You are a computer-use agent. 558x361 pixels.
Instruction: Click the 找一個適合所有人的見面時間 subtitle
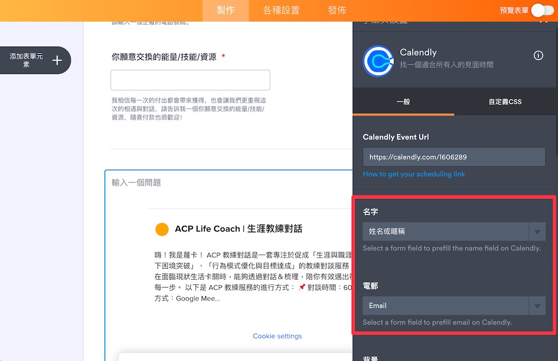pyautogui.click(x=446, y=65)
